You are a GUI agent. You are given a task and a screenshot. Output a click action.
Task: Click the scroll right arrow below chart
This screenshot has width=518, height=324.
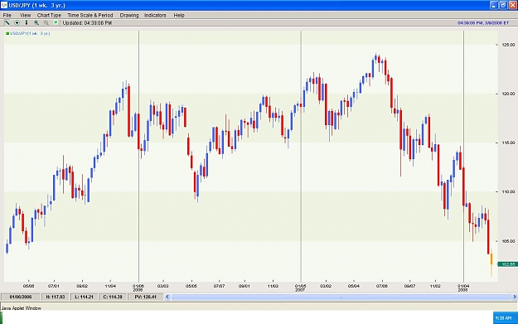515,297
